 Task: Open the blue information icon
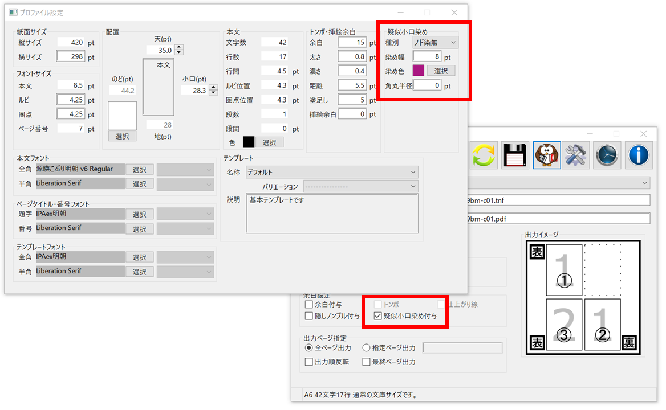click(x=639, y=155)
